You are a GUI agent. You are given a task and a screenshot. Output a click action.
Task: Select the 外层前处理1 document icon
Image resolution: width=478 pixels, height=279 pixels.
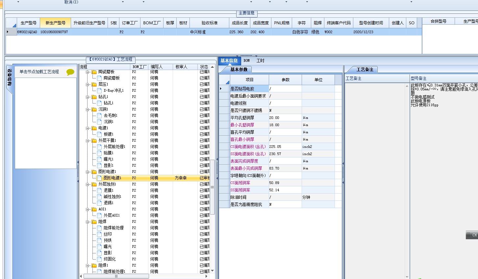point(99,147)
